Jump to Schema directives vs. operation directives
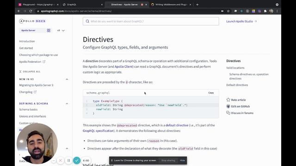 pyautogui.click(x=249, y=76)
